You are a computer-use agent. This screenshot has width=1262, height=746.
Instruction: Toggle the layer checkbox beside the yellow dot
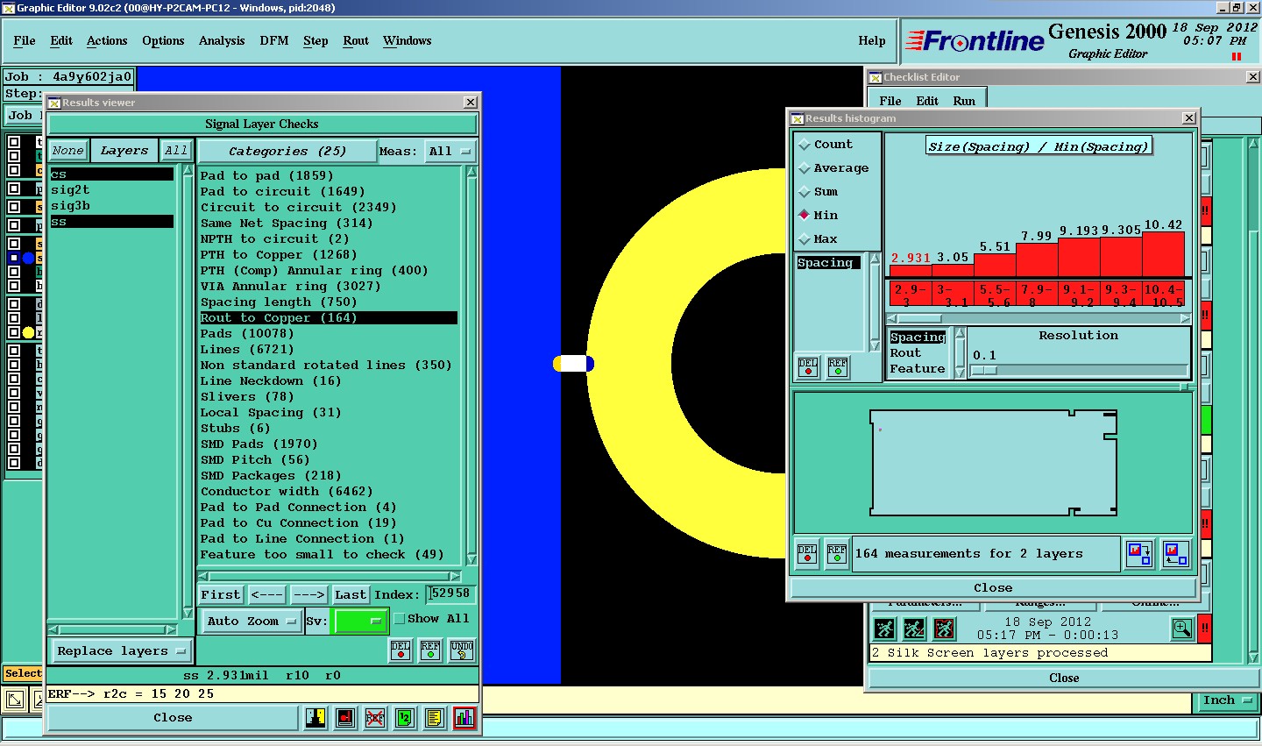tap(14, 332)
